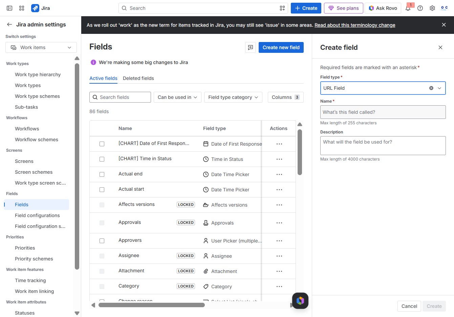
Task: Open actions menu for Actual start row
Action: pos(279,190)
